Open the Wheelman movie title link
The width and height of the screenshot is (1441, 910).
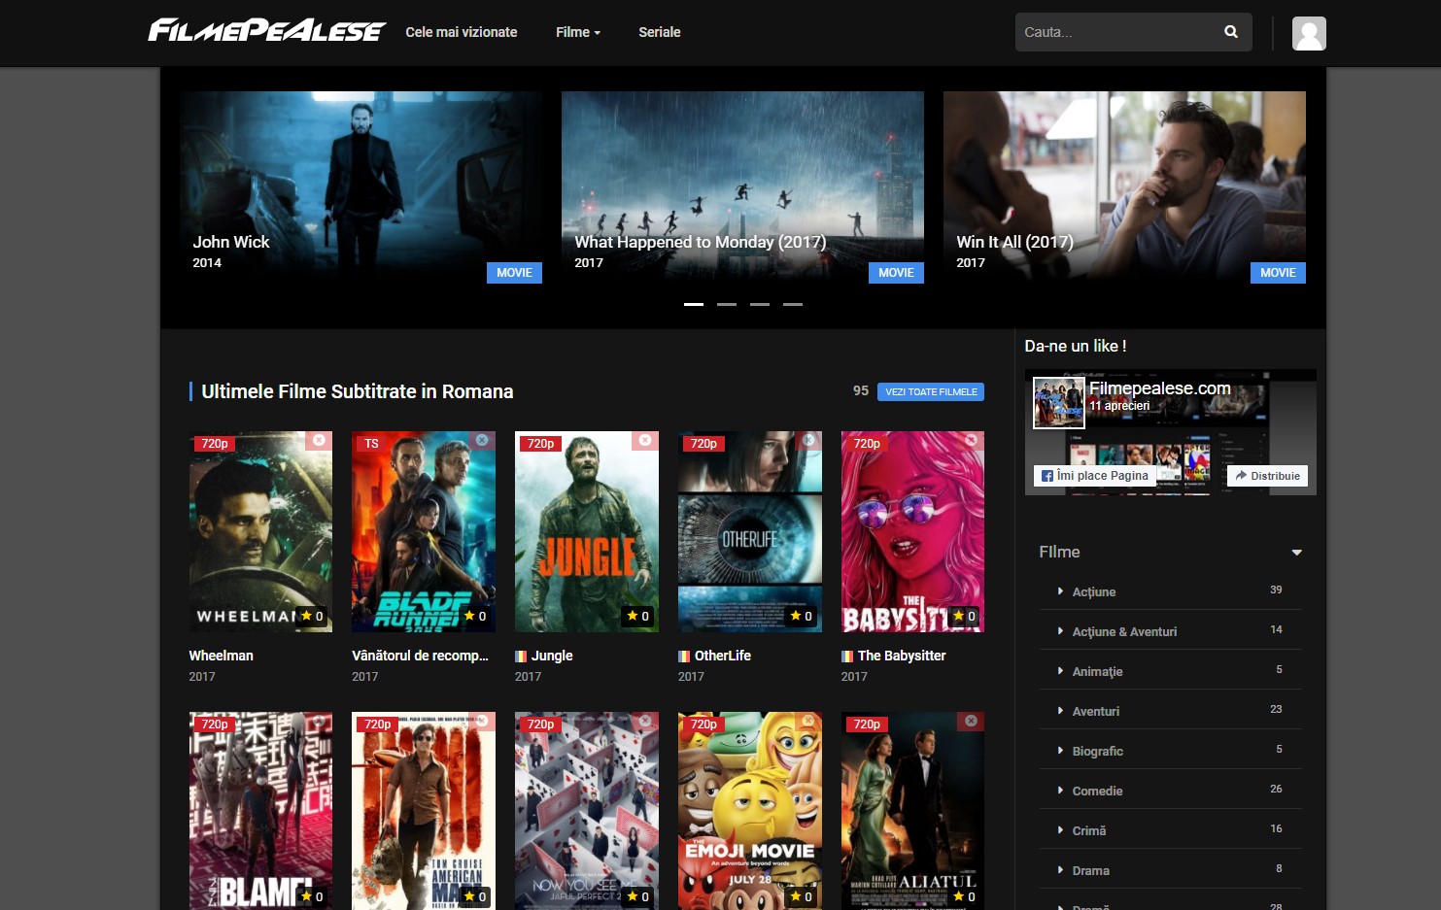point(221,656)
